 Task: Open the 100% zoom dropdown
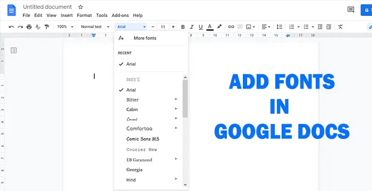point(65,27)
